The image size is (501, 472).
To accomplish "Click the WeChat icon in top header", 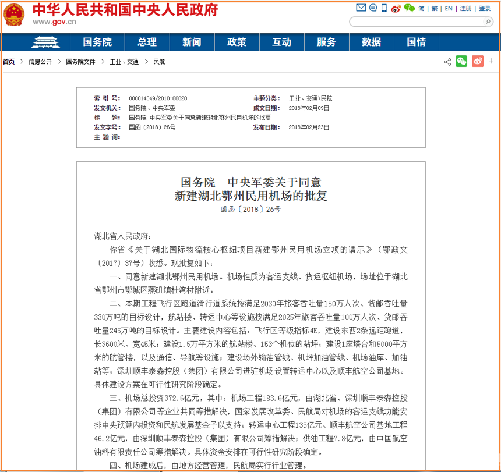I will pos(410,8).
